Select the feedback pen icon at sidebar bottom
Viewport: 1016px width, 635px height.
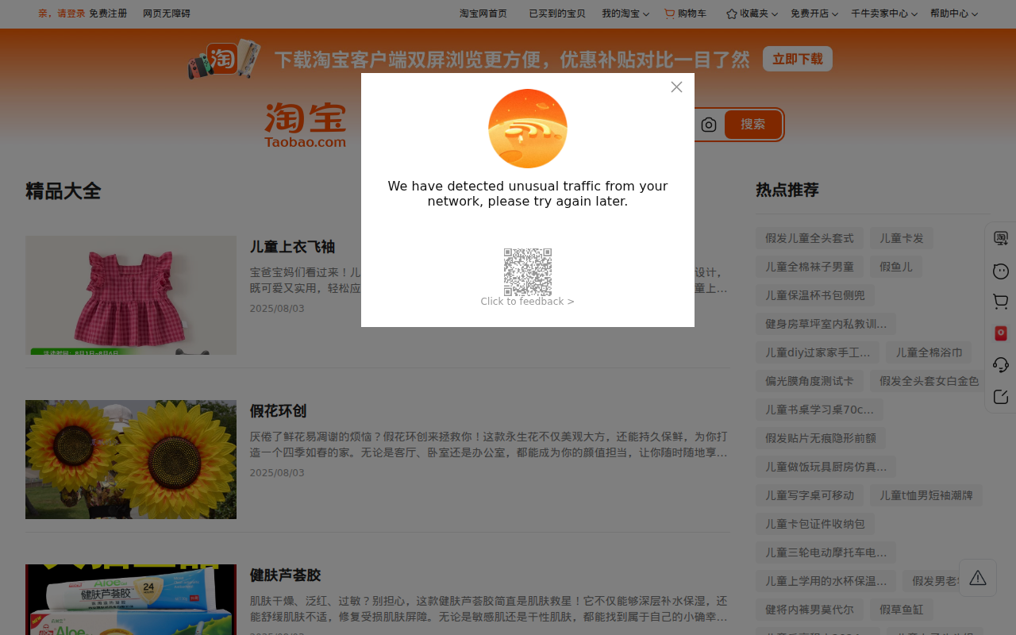(1001, 396)
